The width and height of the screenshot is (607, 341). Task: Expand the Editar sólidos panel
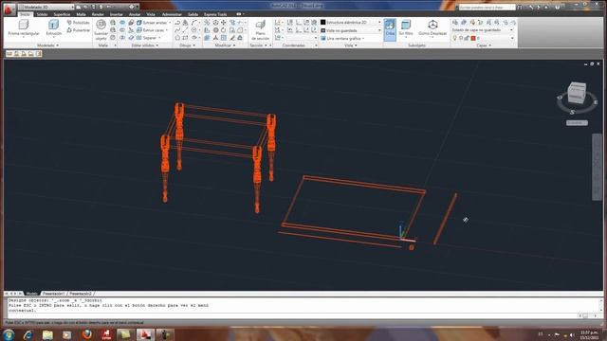[145, 45]
